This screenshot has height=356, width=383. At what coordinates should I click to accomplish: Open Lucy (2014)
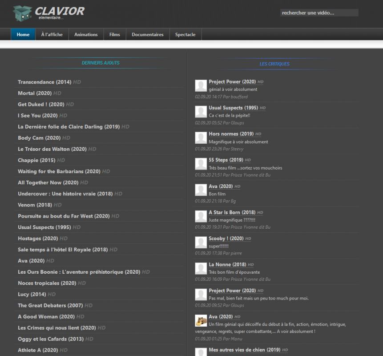(32, 295)
